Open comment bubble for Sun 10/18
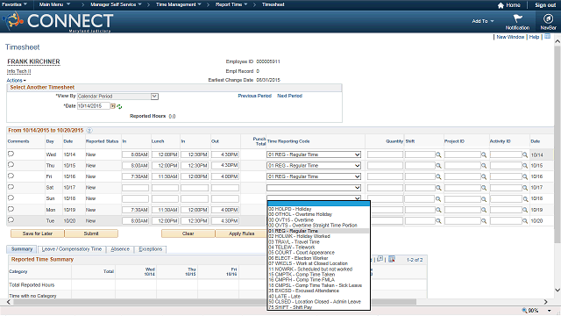 [11, 197]
